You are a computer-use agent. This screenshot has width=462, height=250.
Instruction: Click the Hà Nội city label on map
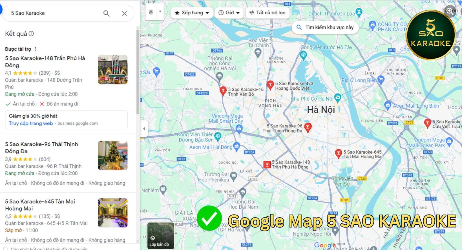[321, 110]
